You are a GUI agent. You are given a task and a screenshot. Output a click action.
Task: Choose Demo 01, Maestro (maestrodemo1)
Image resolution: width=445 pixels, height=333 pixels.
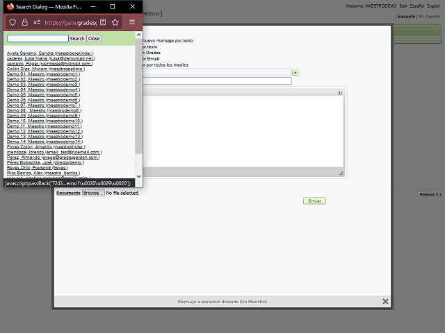pos(43,74)
